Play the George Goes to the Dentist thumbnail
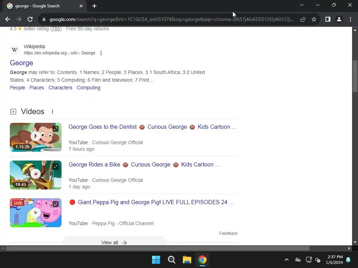Viewport: 358px width, 268px height. pos(35,136)
